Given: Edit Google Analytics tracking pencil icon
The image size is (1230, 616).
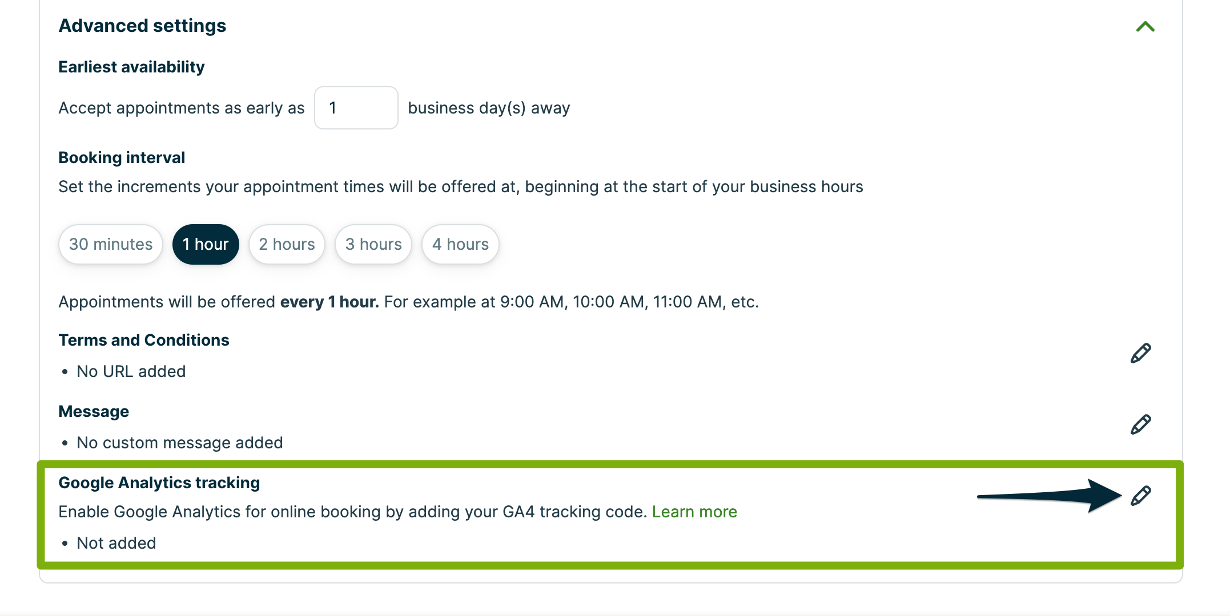Looking at the screenshot, I should click(1140, 496).
